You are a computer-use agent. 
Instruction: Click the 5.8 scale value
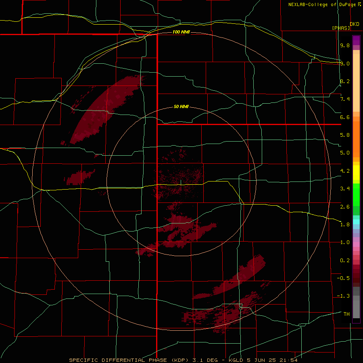pyautogui.click(x=345, y=135)
